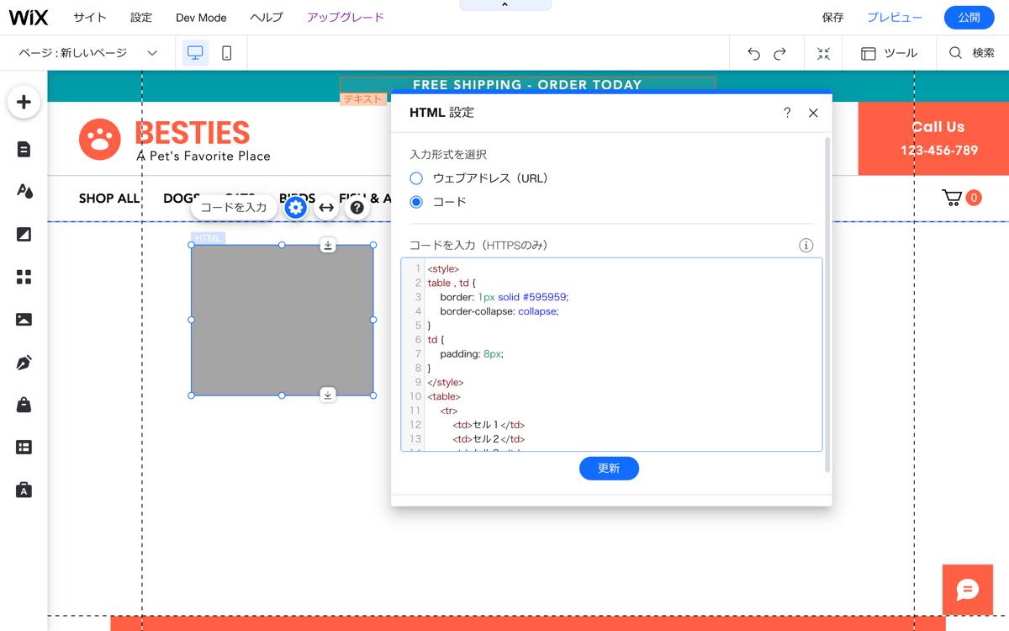Open the Site Design icon in the left sidebar
This screenshot has height=631, width=1009.
[x=24, y=191]
